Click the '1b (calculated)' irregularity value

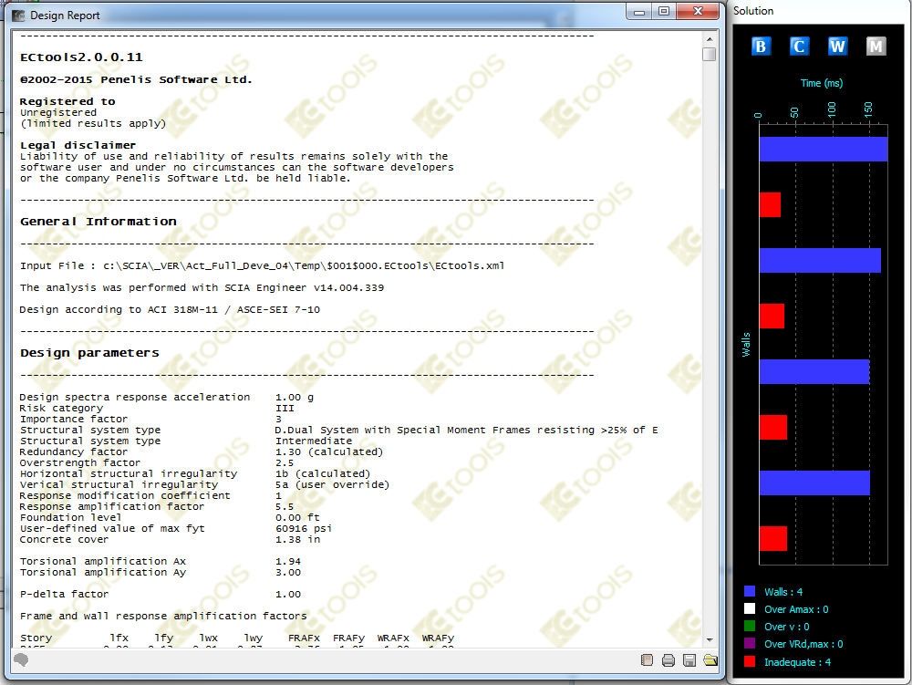[323, 474]
